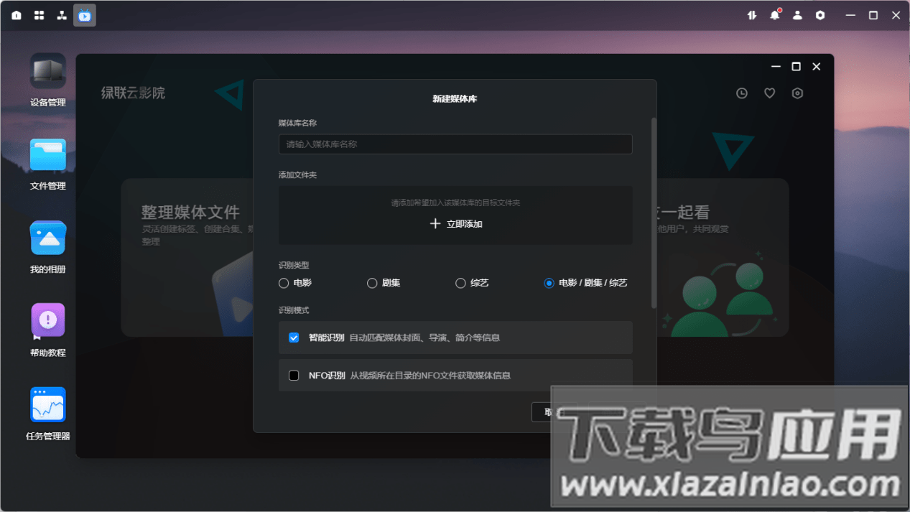Open the 设备管理 desktop icon

tap(47, 73)
